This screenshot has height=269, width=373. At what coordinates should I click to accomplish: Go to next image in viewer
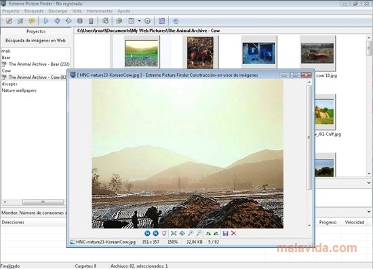[155, 233]
